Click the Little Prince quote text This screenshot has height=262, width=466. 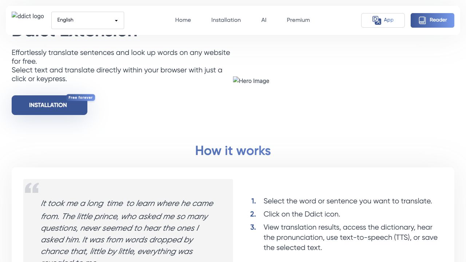(x=127, y=227)
